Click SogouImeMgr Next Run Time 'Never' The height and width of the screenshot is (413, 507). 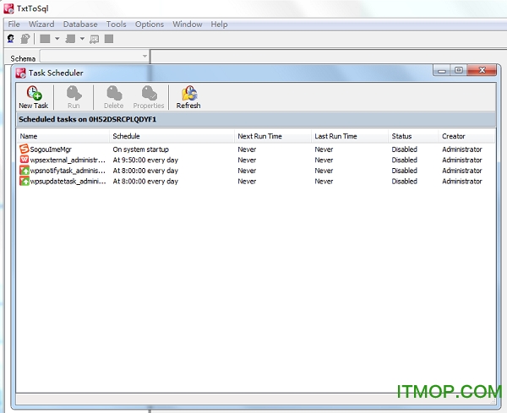[x=247, y=149]
